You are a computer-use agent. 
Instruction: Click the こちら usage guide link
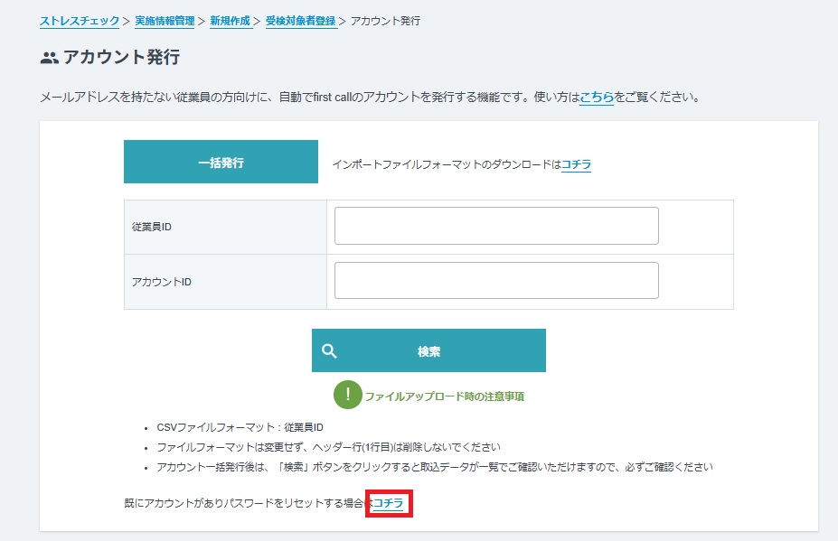595,95
